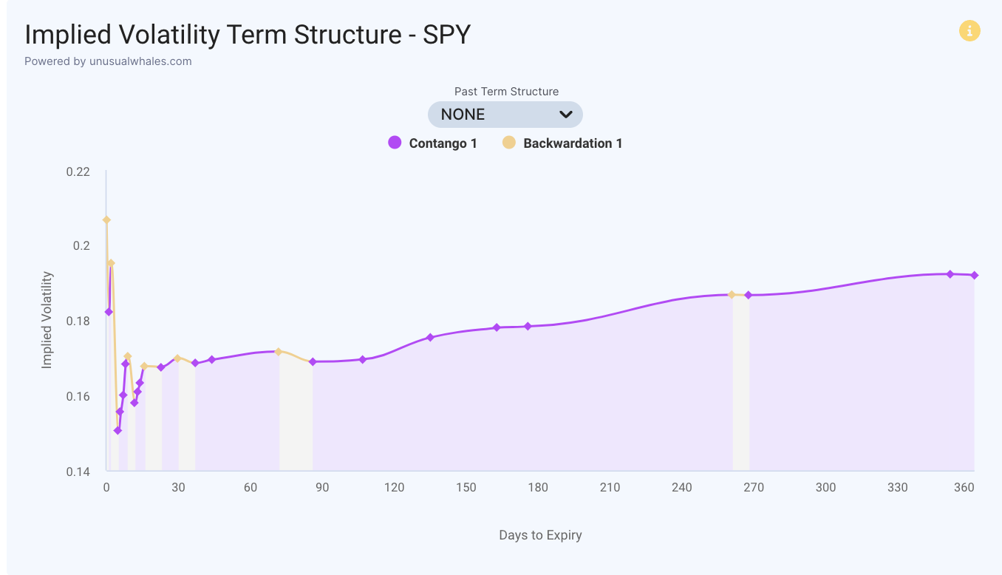Select the yellow marker near 70 days to expiry

(279, 352)
